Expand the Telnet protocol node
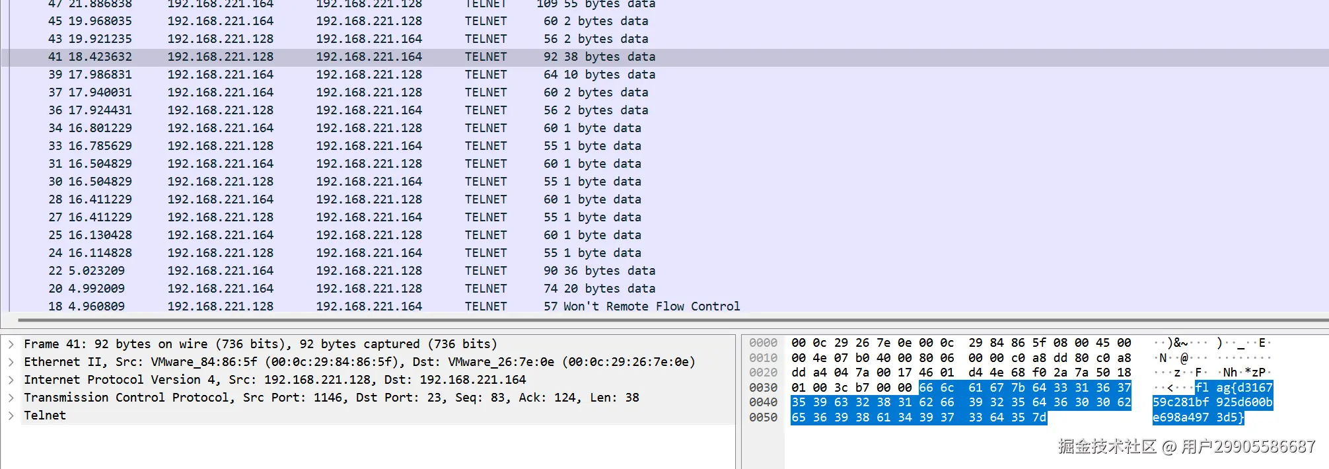Viewport: 1329px width, 469px height. point(11,415)
